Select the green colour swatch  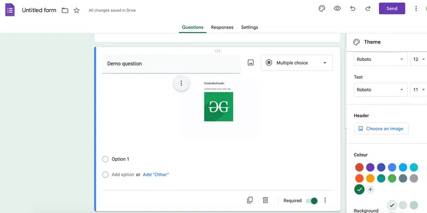click(392, 178)
